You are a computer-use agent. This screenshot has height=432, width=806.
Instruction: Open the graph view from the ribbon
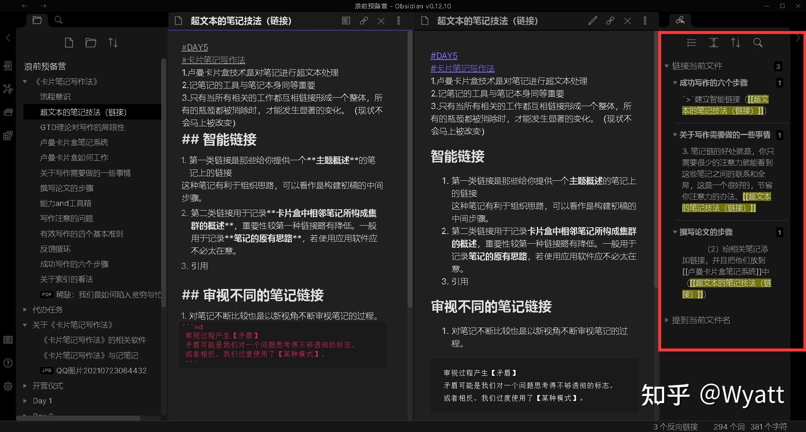[x=8, y=89]
